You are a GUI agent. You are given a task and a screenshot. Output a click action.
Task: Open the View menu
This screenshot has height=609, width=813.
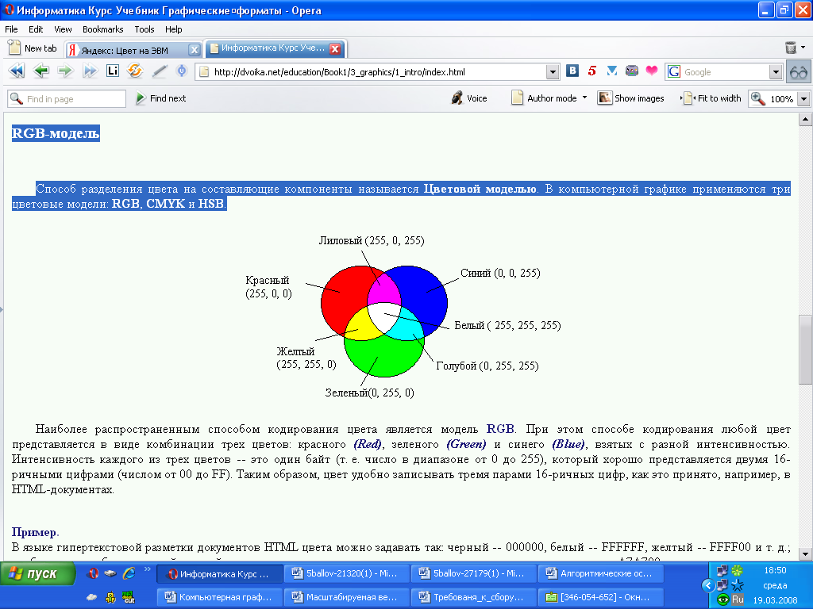click(x=63, y=29)
